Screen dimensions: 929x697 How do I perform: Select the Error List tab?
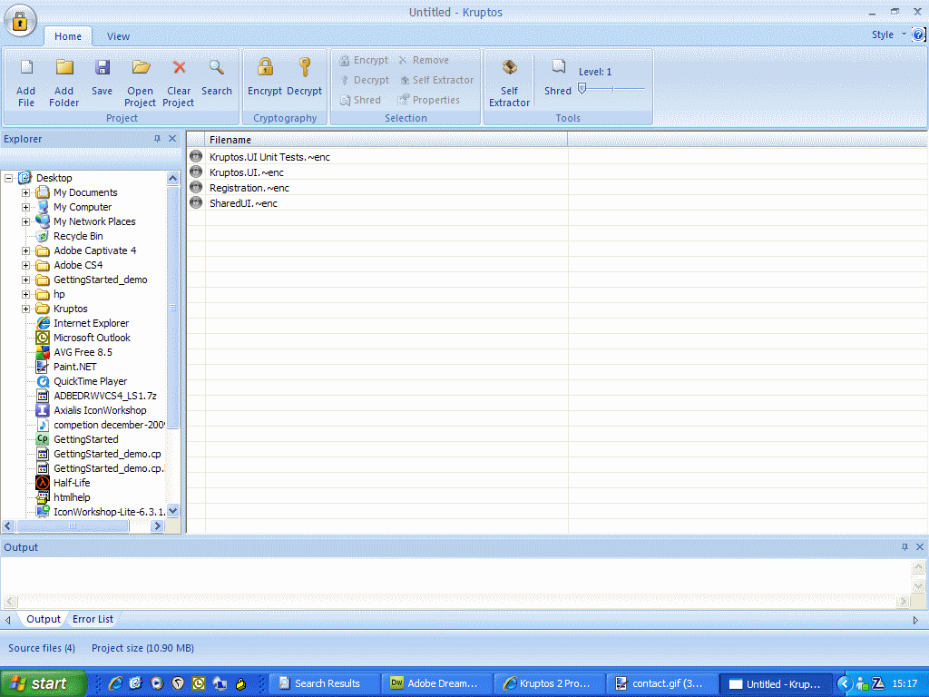(93, 619)
